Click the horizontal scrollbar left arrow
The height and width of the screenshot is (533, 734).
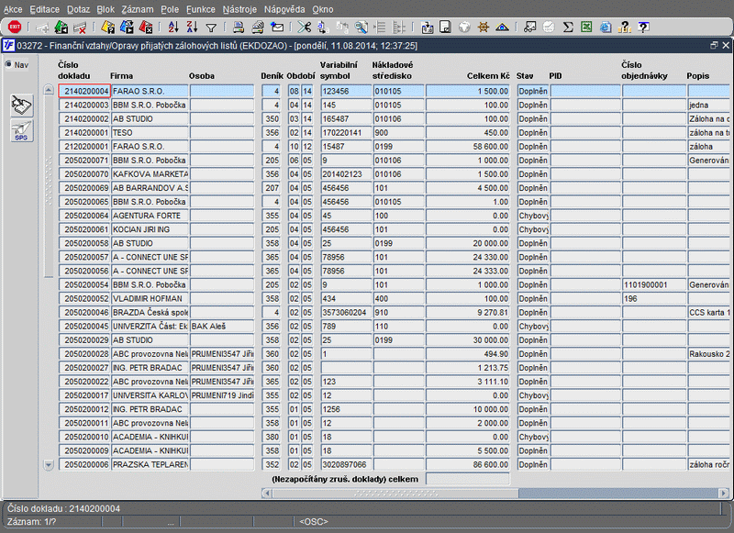click(267, 493)
